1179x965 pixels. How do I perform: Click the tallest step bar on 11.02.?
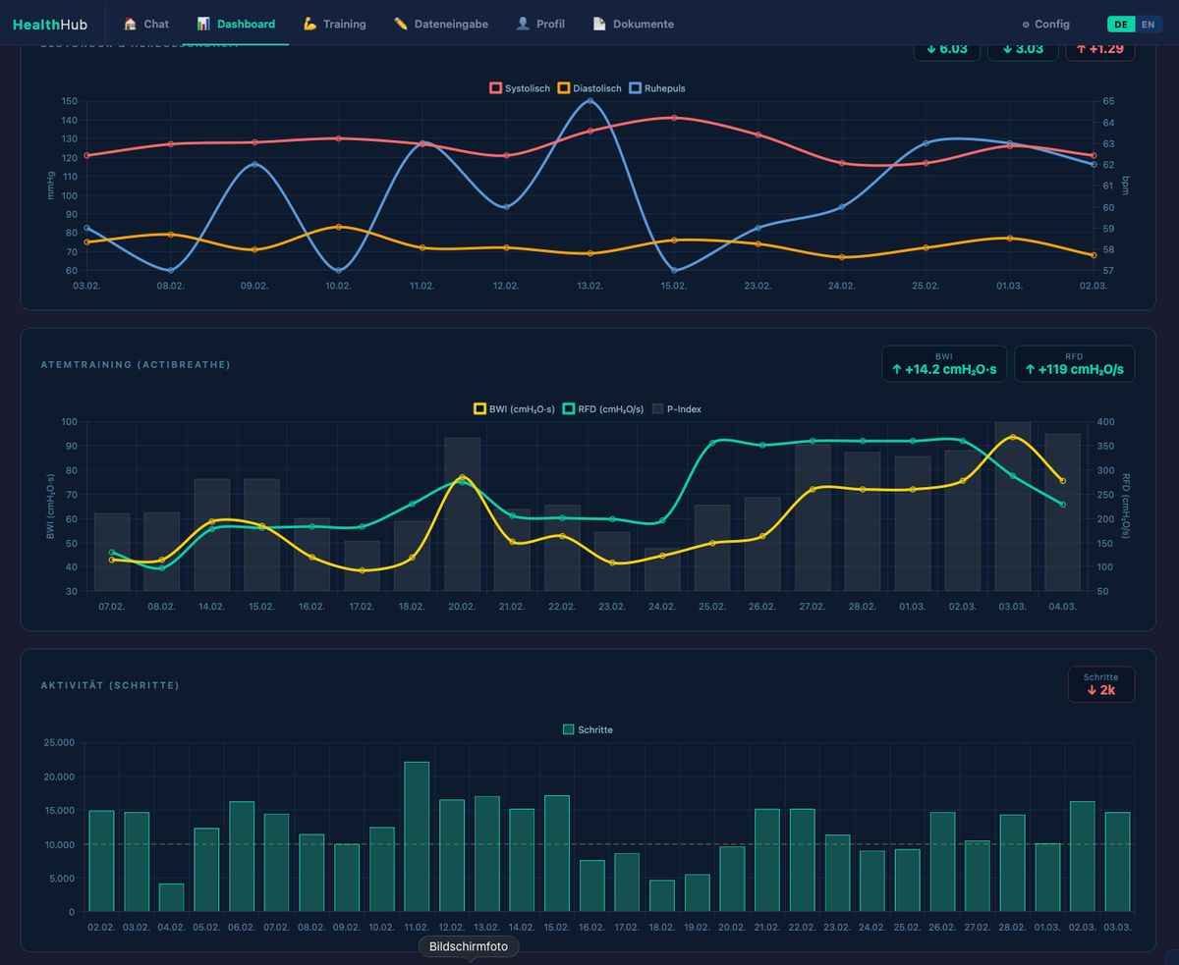pos(417,835)
